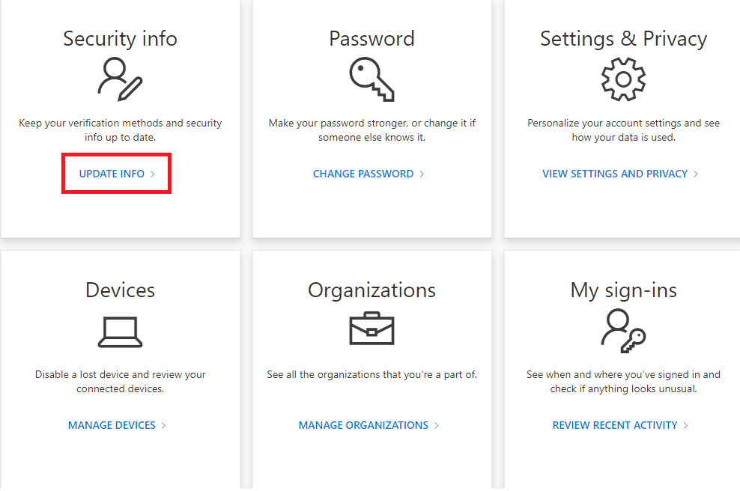Open UPDATE INFO in the Security info card
This screenshot has width=740, height=491.
click(111, 173)
